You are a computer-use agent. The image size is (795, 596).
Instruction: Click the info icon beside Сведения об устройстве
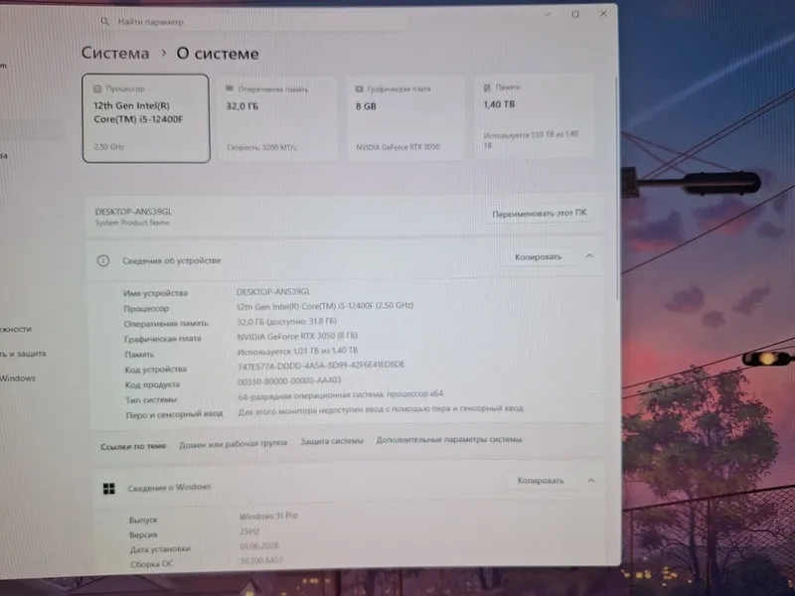tap(103, 261)
